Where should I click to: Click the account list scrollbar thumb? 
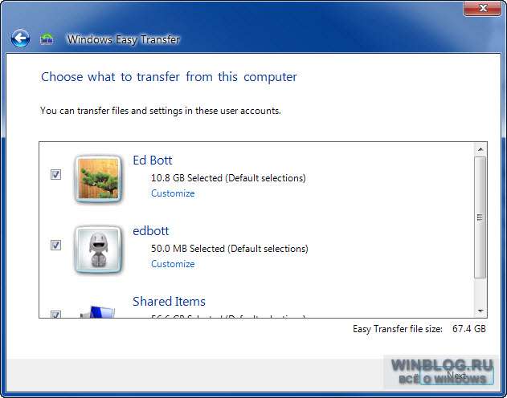click(x=480, y=217)
